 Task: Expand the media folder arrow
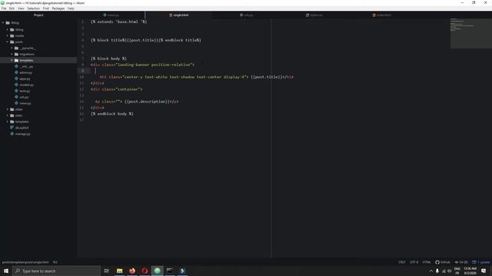click(x=8, y=36)
